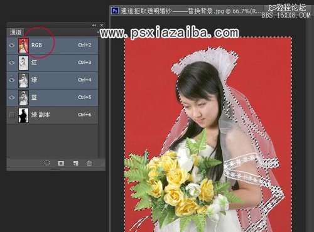Switch to the 通道 tab
This screenshot has width=314, height=232.
16,32
